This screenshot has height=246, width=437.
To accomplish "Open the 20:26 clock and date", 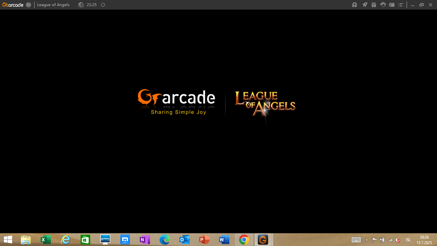I will click(x=424, y=240).
